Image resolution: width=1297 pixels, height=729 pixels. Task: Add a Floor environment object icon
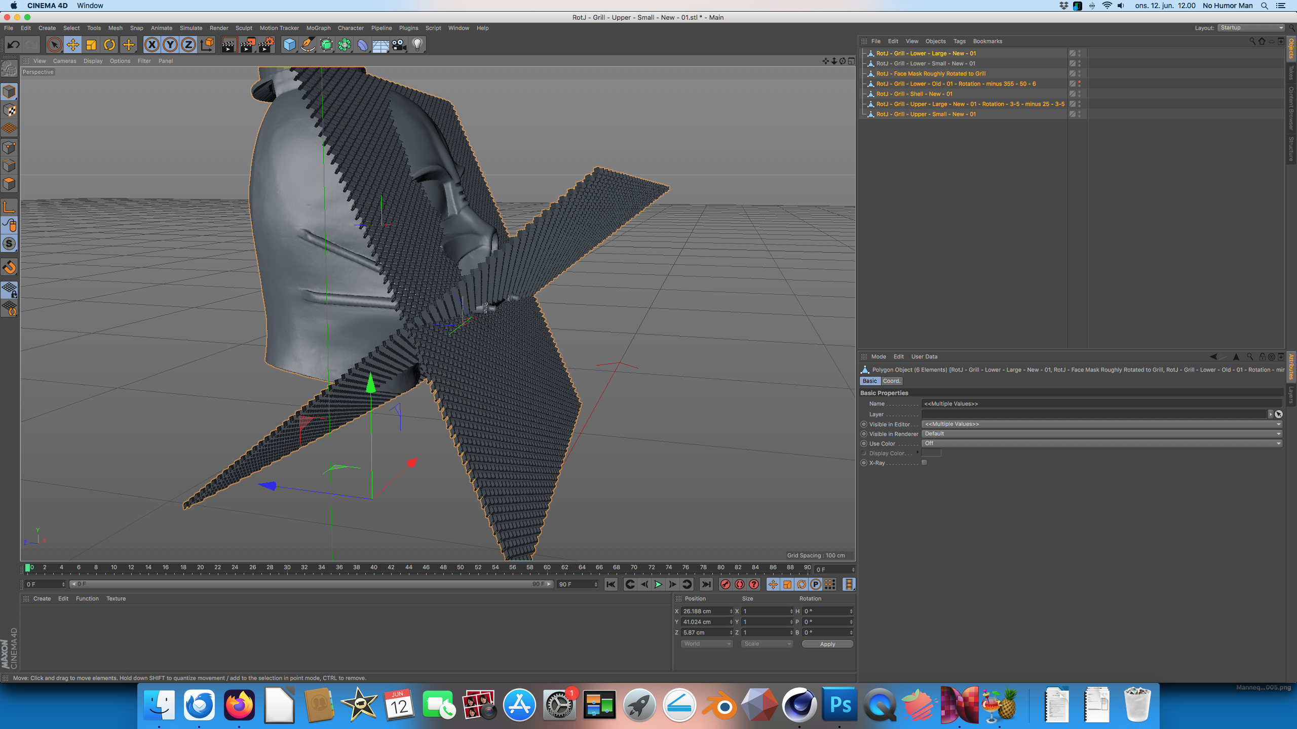380,45
